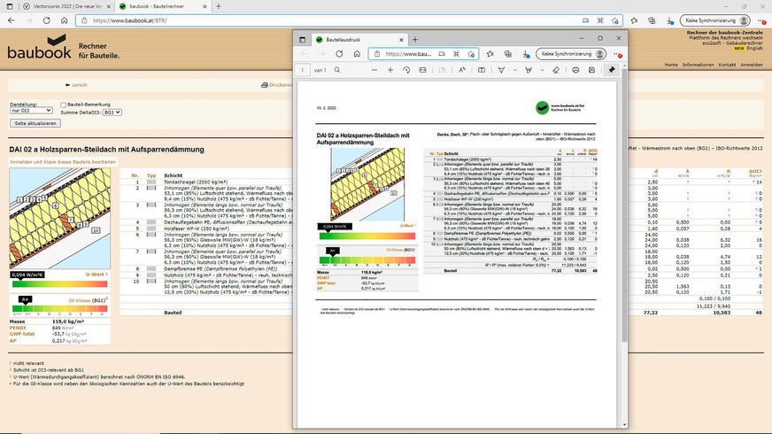Click the PDF page number field
Viewport: 772px width, 434px height.
point(304,70)
